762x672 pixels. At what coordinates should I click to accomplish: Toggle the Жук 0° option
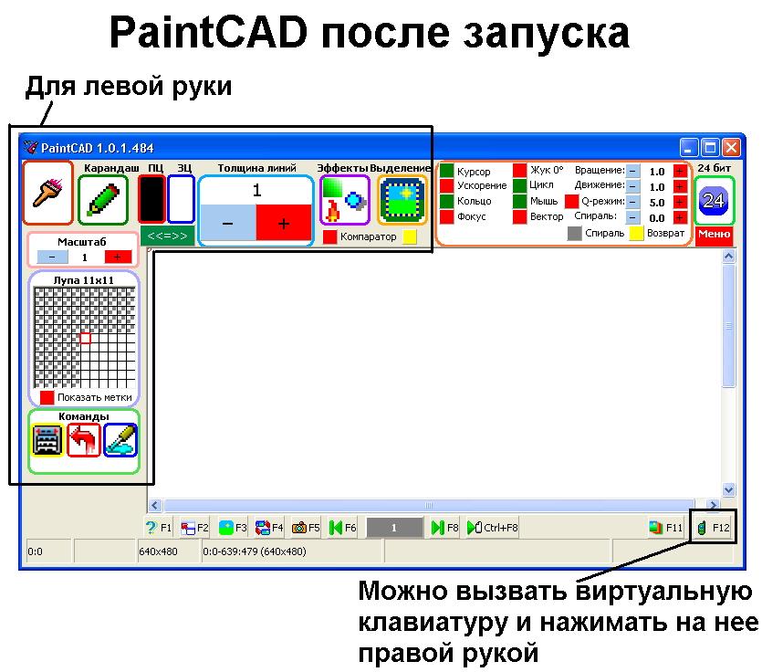coord(519,170)
